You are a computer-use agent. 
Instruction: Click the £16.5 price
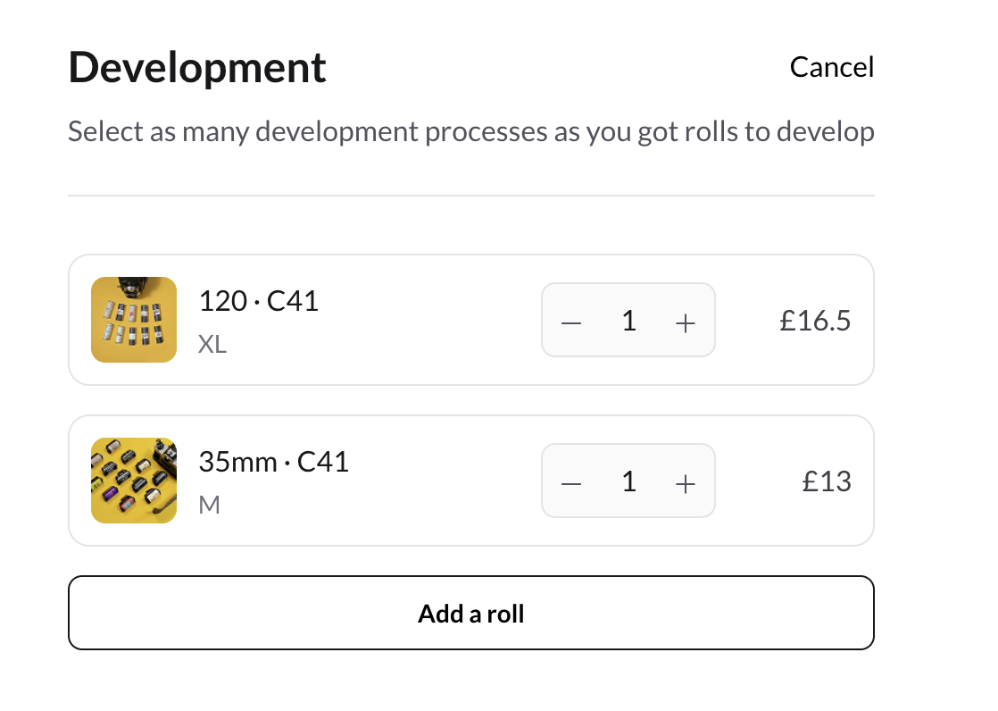pos(815,321)
